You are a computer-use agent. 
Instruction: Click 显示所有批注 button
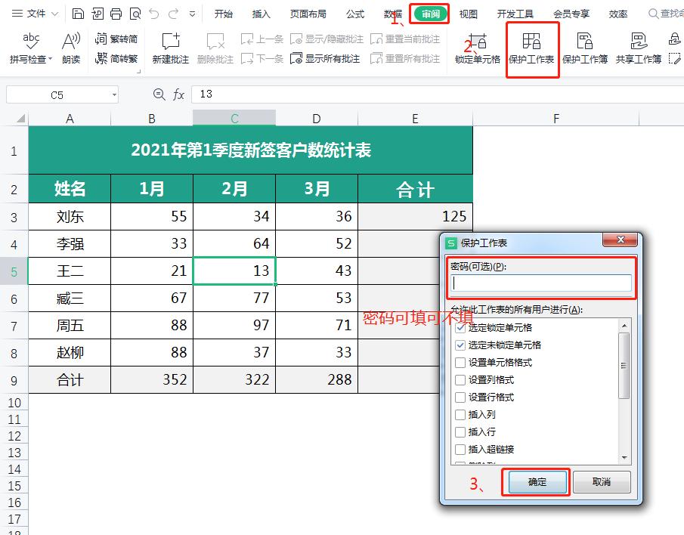pyautogui.click(x=325, y=58)
